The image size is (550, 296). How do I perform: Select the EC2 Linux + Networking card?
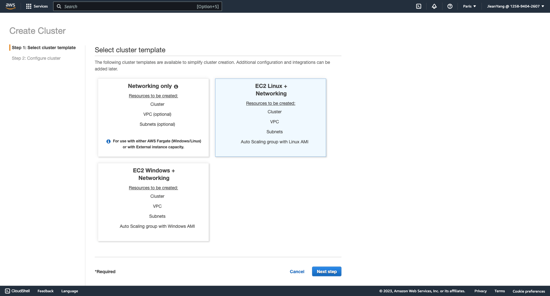[271, 118]
